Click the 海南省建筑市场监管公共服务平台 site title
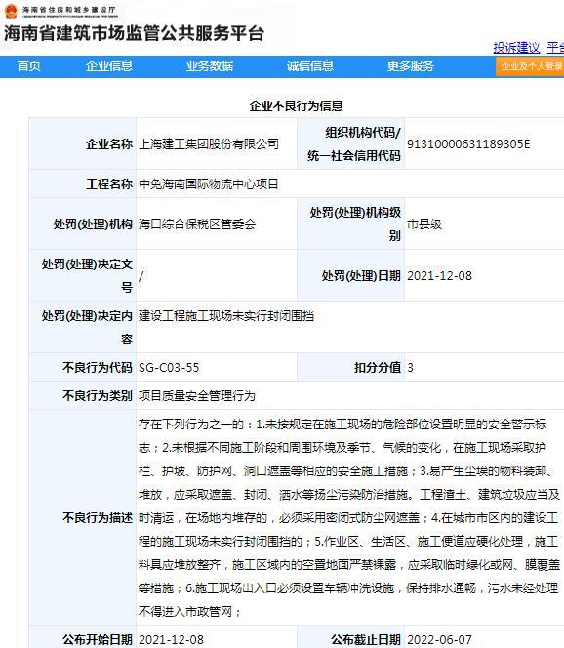 click(x=134, y=33)
